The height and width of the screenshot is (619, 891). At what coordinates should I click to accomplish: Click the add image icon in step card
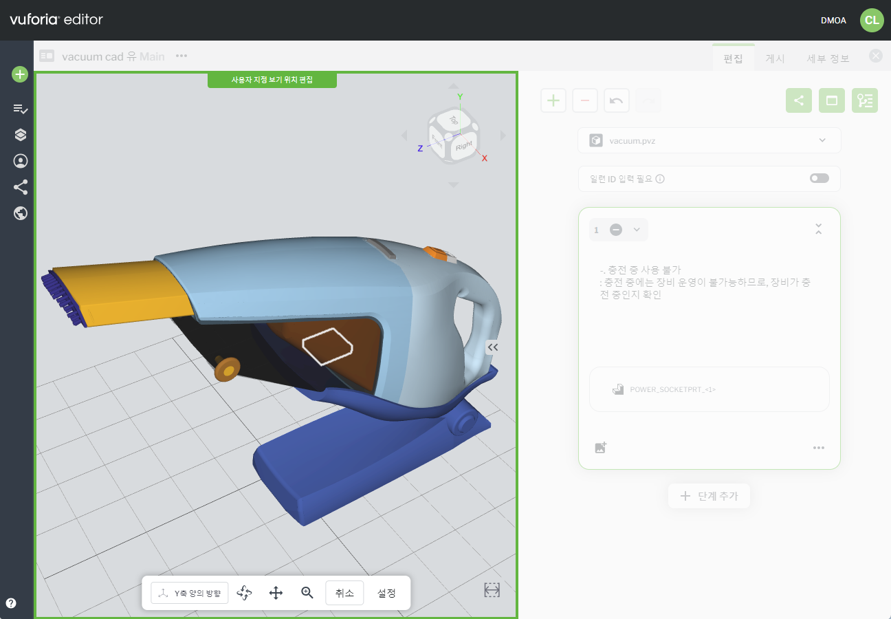(601, 448)
